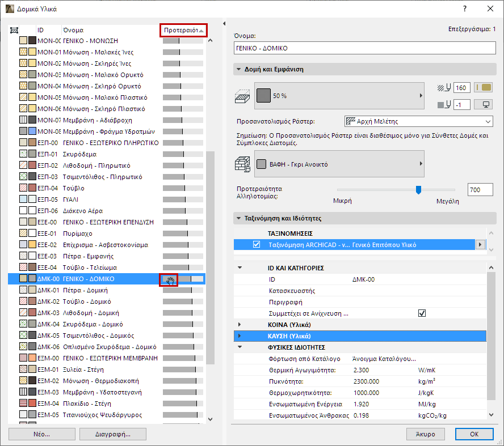Click the raster orientation icon in the Αρχή Μελέτης dropdown
The image size is (504, 446).
click(x=350, y=121)
